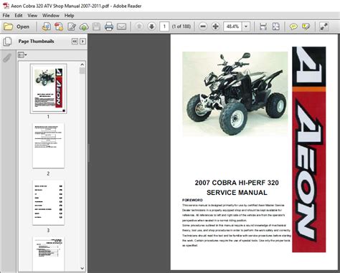Click the fit one full page icon
This screenshot has width=340, height=273.
[x=275, y=27]
